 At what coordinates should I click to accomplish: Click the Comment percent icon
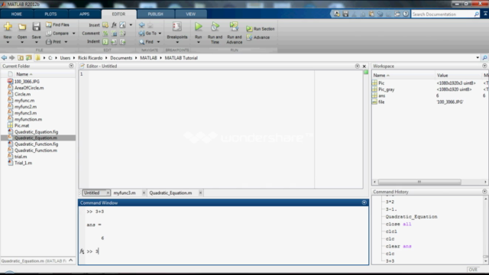105,34
